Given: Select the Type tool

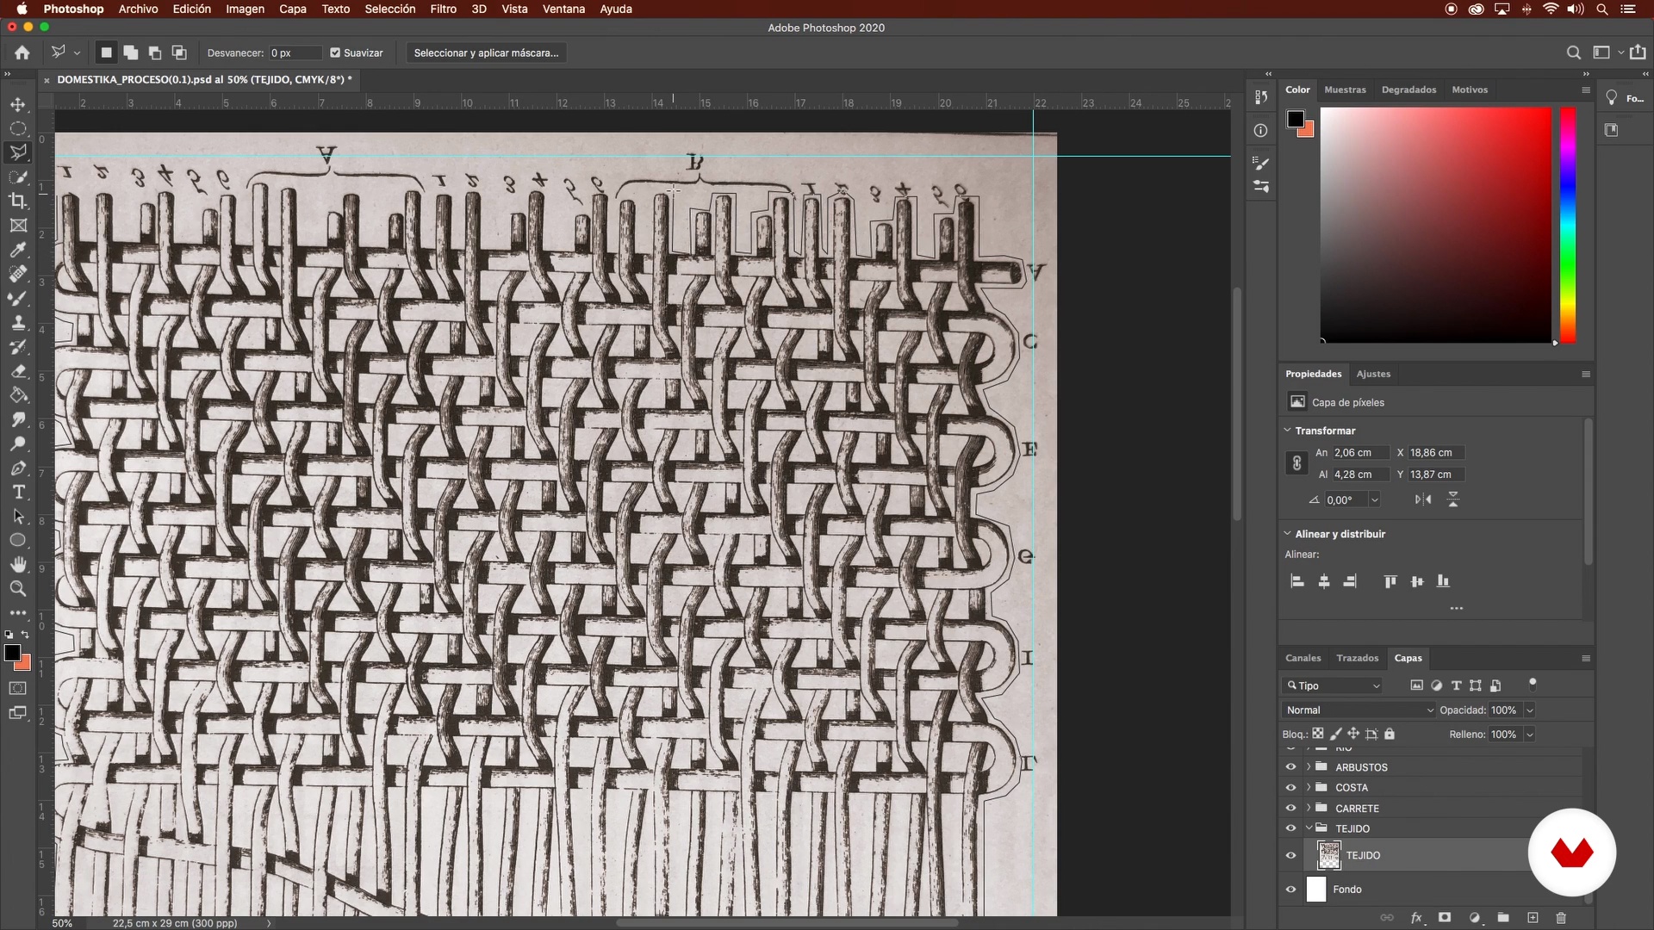Looking at the screenshot, I should tap(18, 493).
